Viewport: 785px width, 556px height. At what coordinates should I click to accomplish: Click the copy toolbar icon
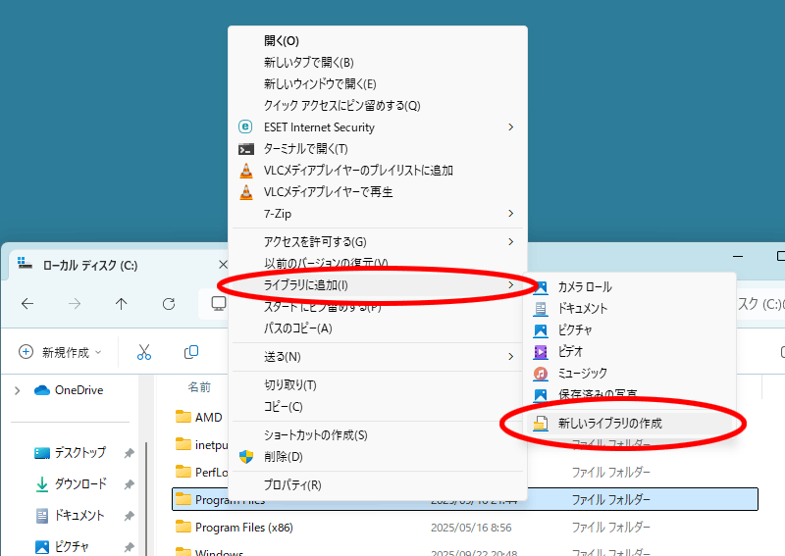pos(192,352)
